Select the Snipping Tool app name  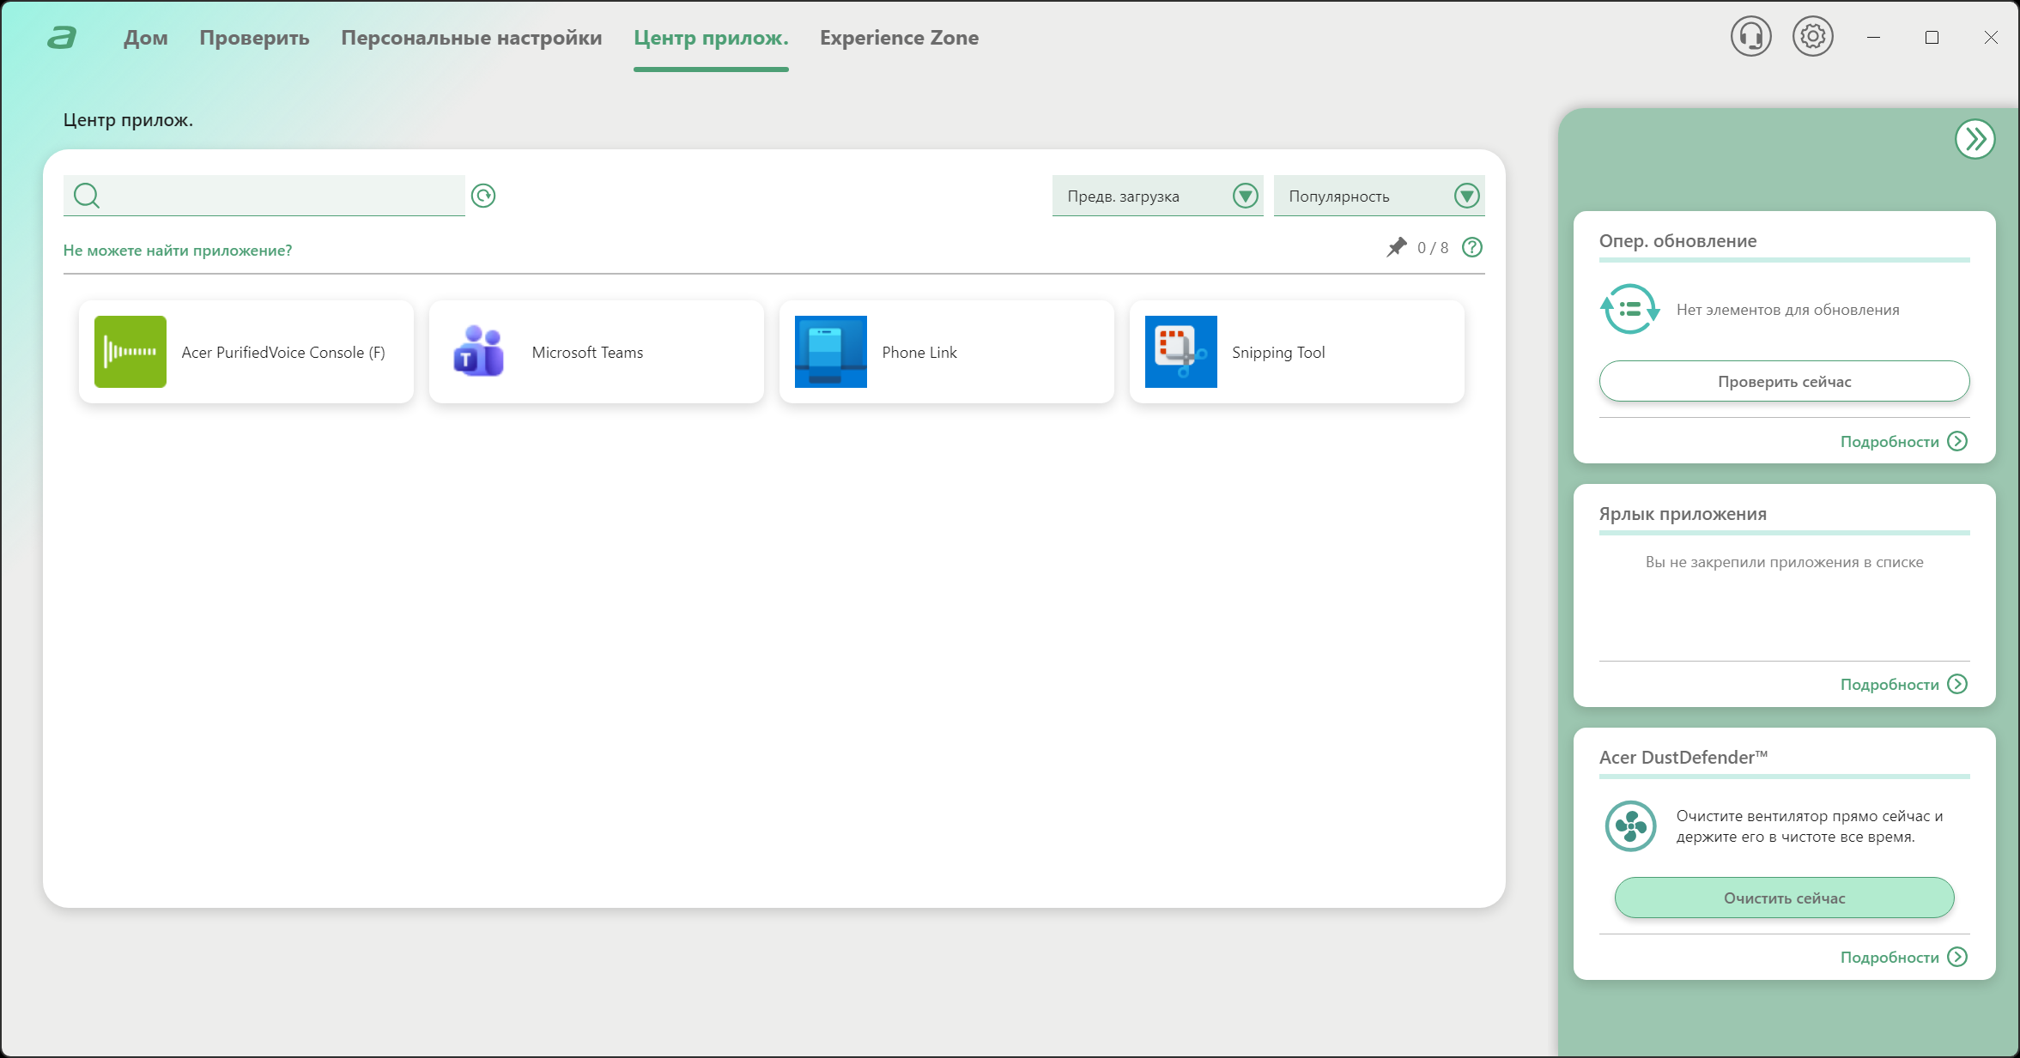click(x=1278, y=353)
